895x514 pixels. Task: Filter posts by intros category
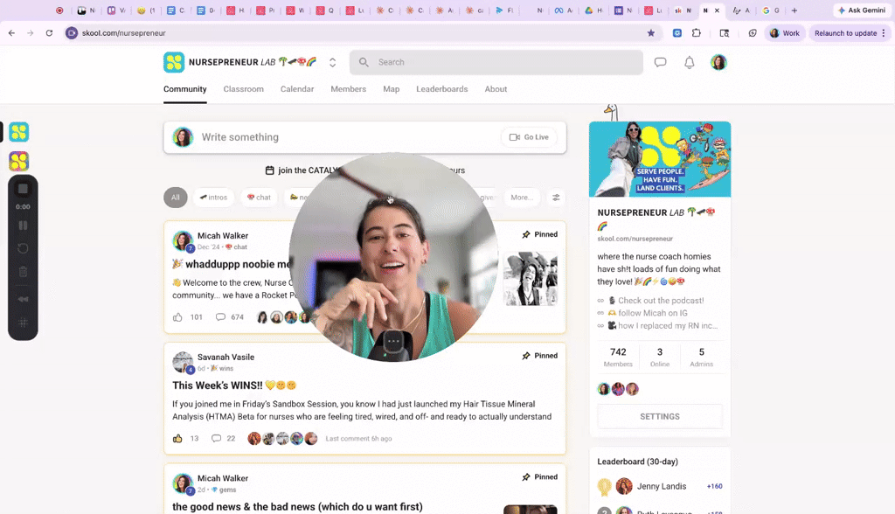pyautogui.click(x=213, y=198)
